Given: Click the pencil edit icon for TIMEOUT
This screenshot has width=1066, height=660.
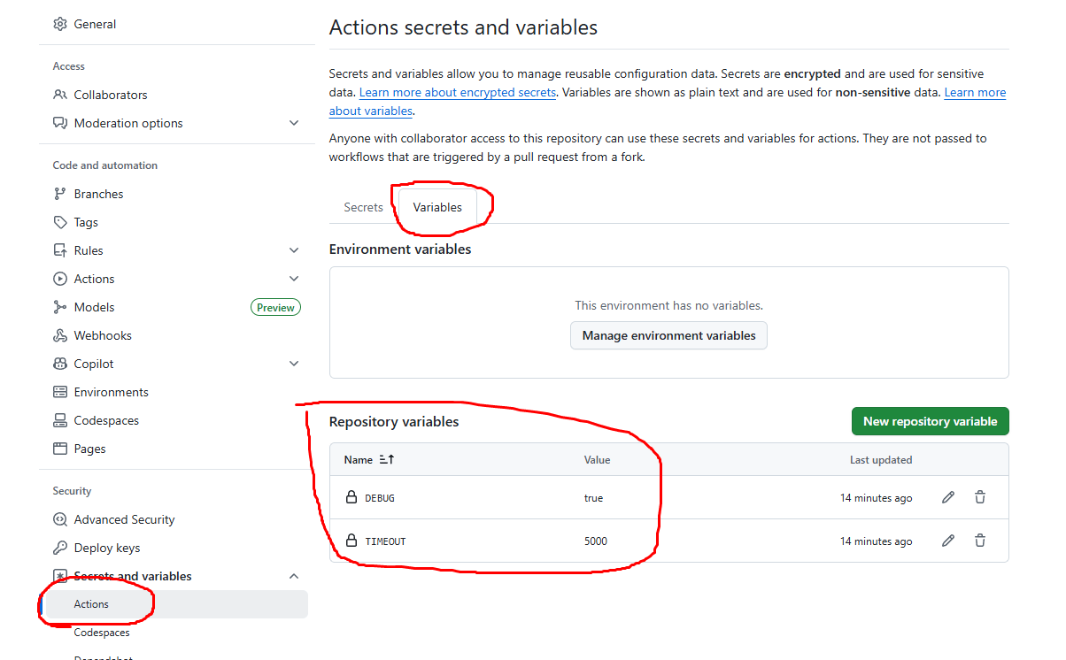Looking at the screenshot, I should pyautogui.click(x=948, y=541).
